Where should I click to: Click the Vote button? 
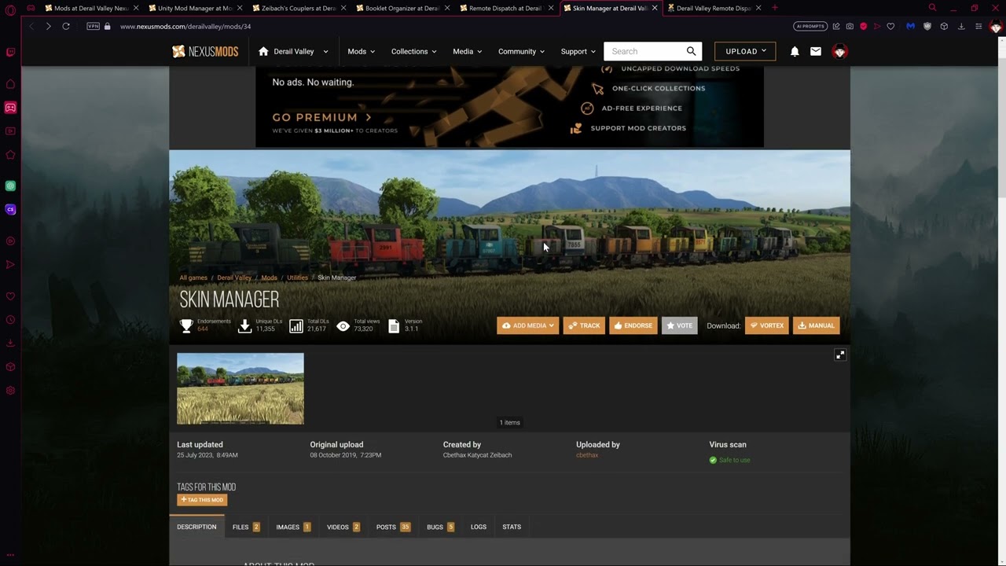tap(679, 325)
